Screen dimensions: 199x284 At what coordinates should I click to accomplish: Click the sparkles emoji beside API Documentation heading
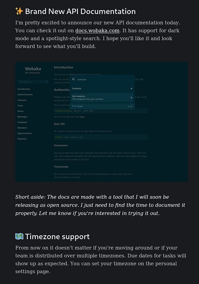[x=19, y=11]
